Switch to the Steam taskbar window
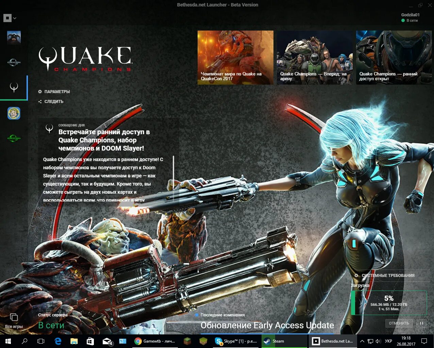Image resolution: width=434 pixels, height=348 pixels. 284,341
